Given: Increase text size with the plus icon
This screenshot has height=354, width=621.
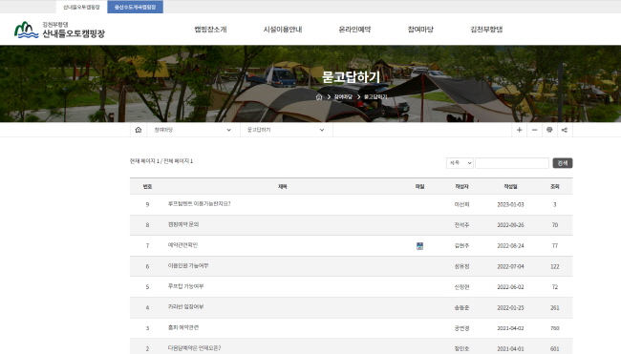Looking at the screenshot, I should coord(519,130).
